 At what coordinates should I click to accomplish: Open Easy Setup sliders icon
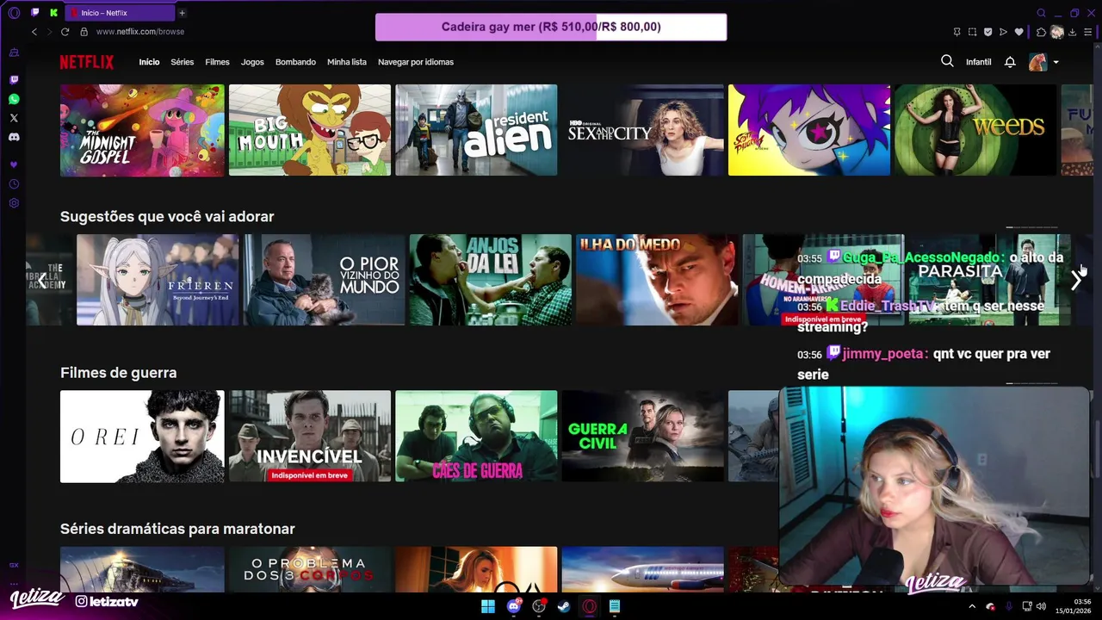click(x=1087, y=32)
